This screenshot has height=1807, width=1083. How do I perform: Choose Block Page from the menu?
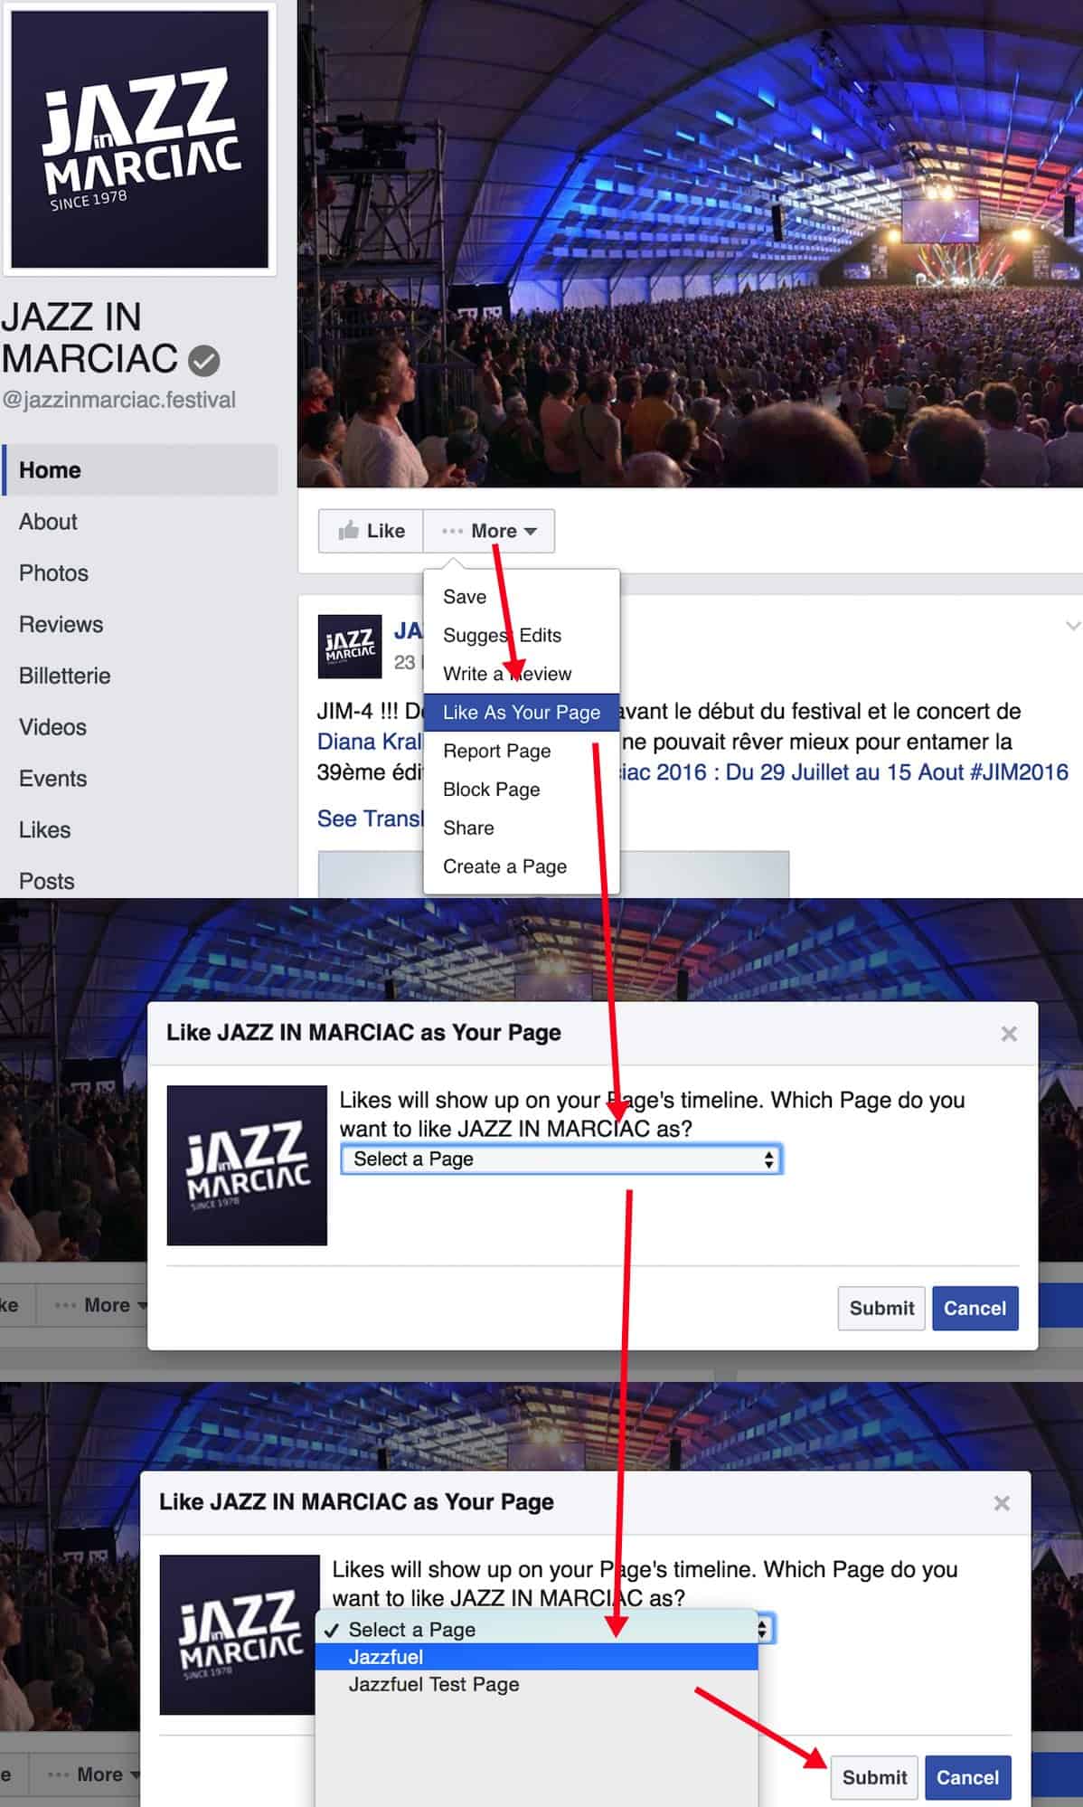click(522, 790)
